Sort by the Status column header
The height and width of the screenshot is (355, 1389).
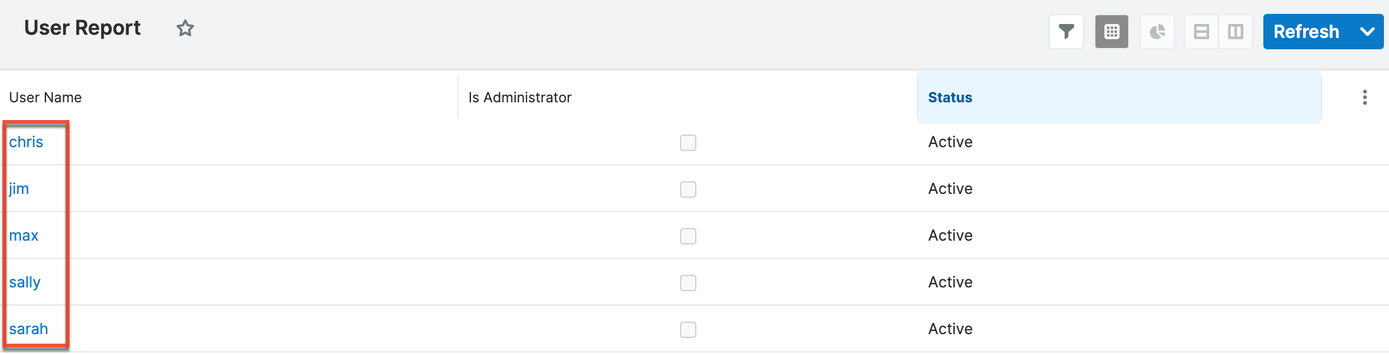click(x=950, y=97)
